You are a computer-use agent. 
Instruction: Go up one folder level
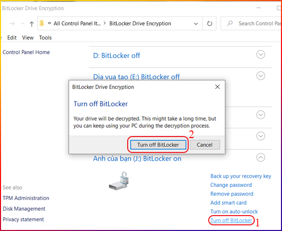(32, 24)
